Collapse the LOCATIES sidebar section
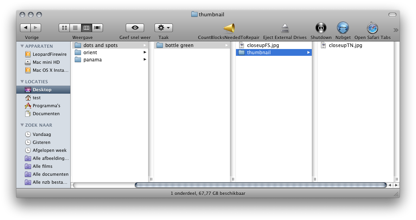The width and height of the screenshot is (416, 220). (22, 82)
